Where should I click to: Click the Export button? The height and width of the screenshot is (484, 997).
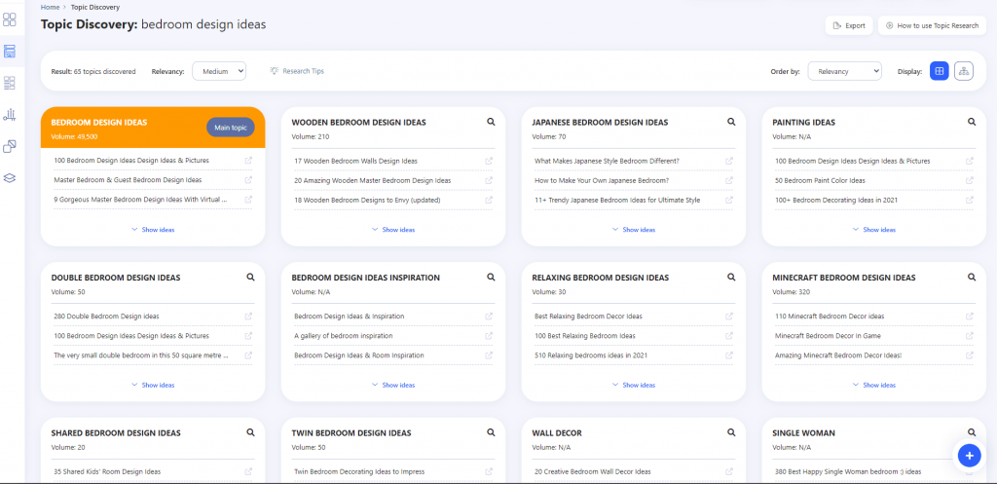[849, 25]
